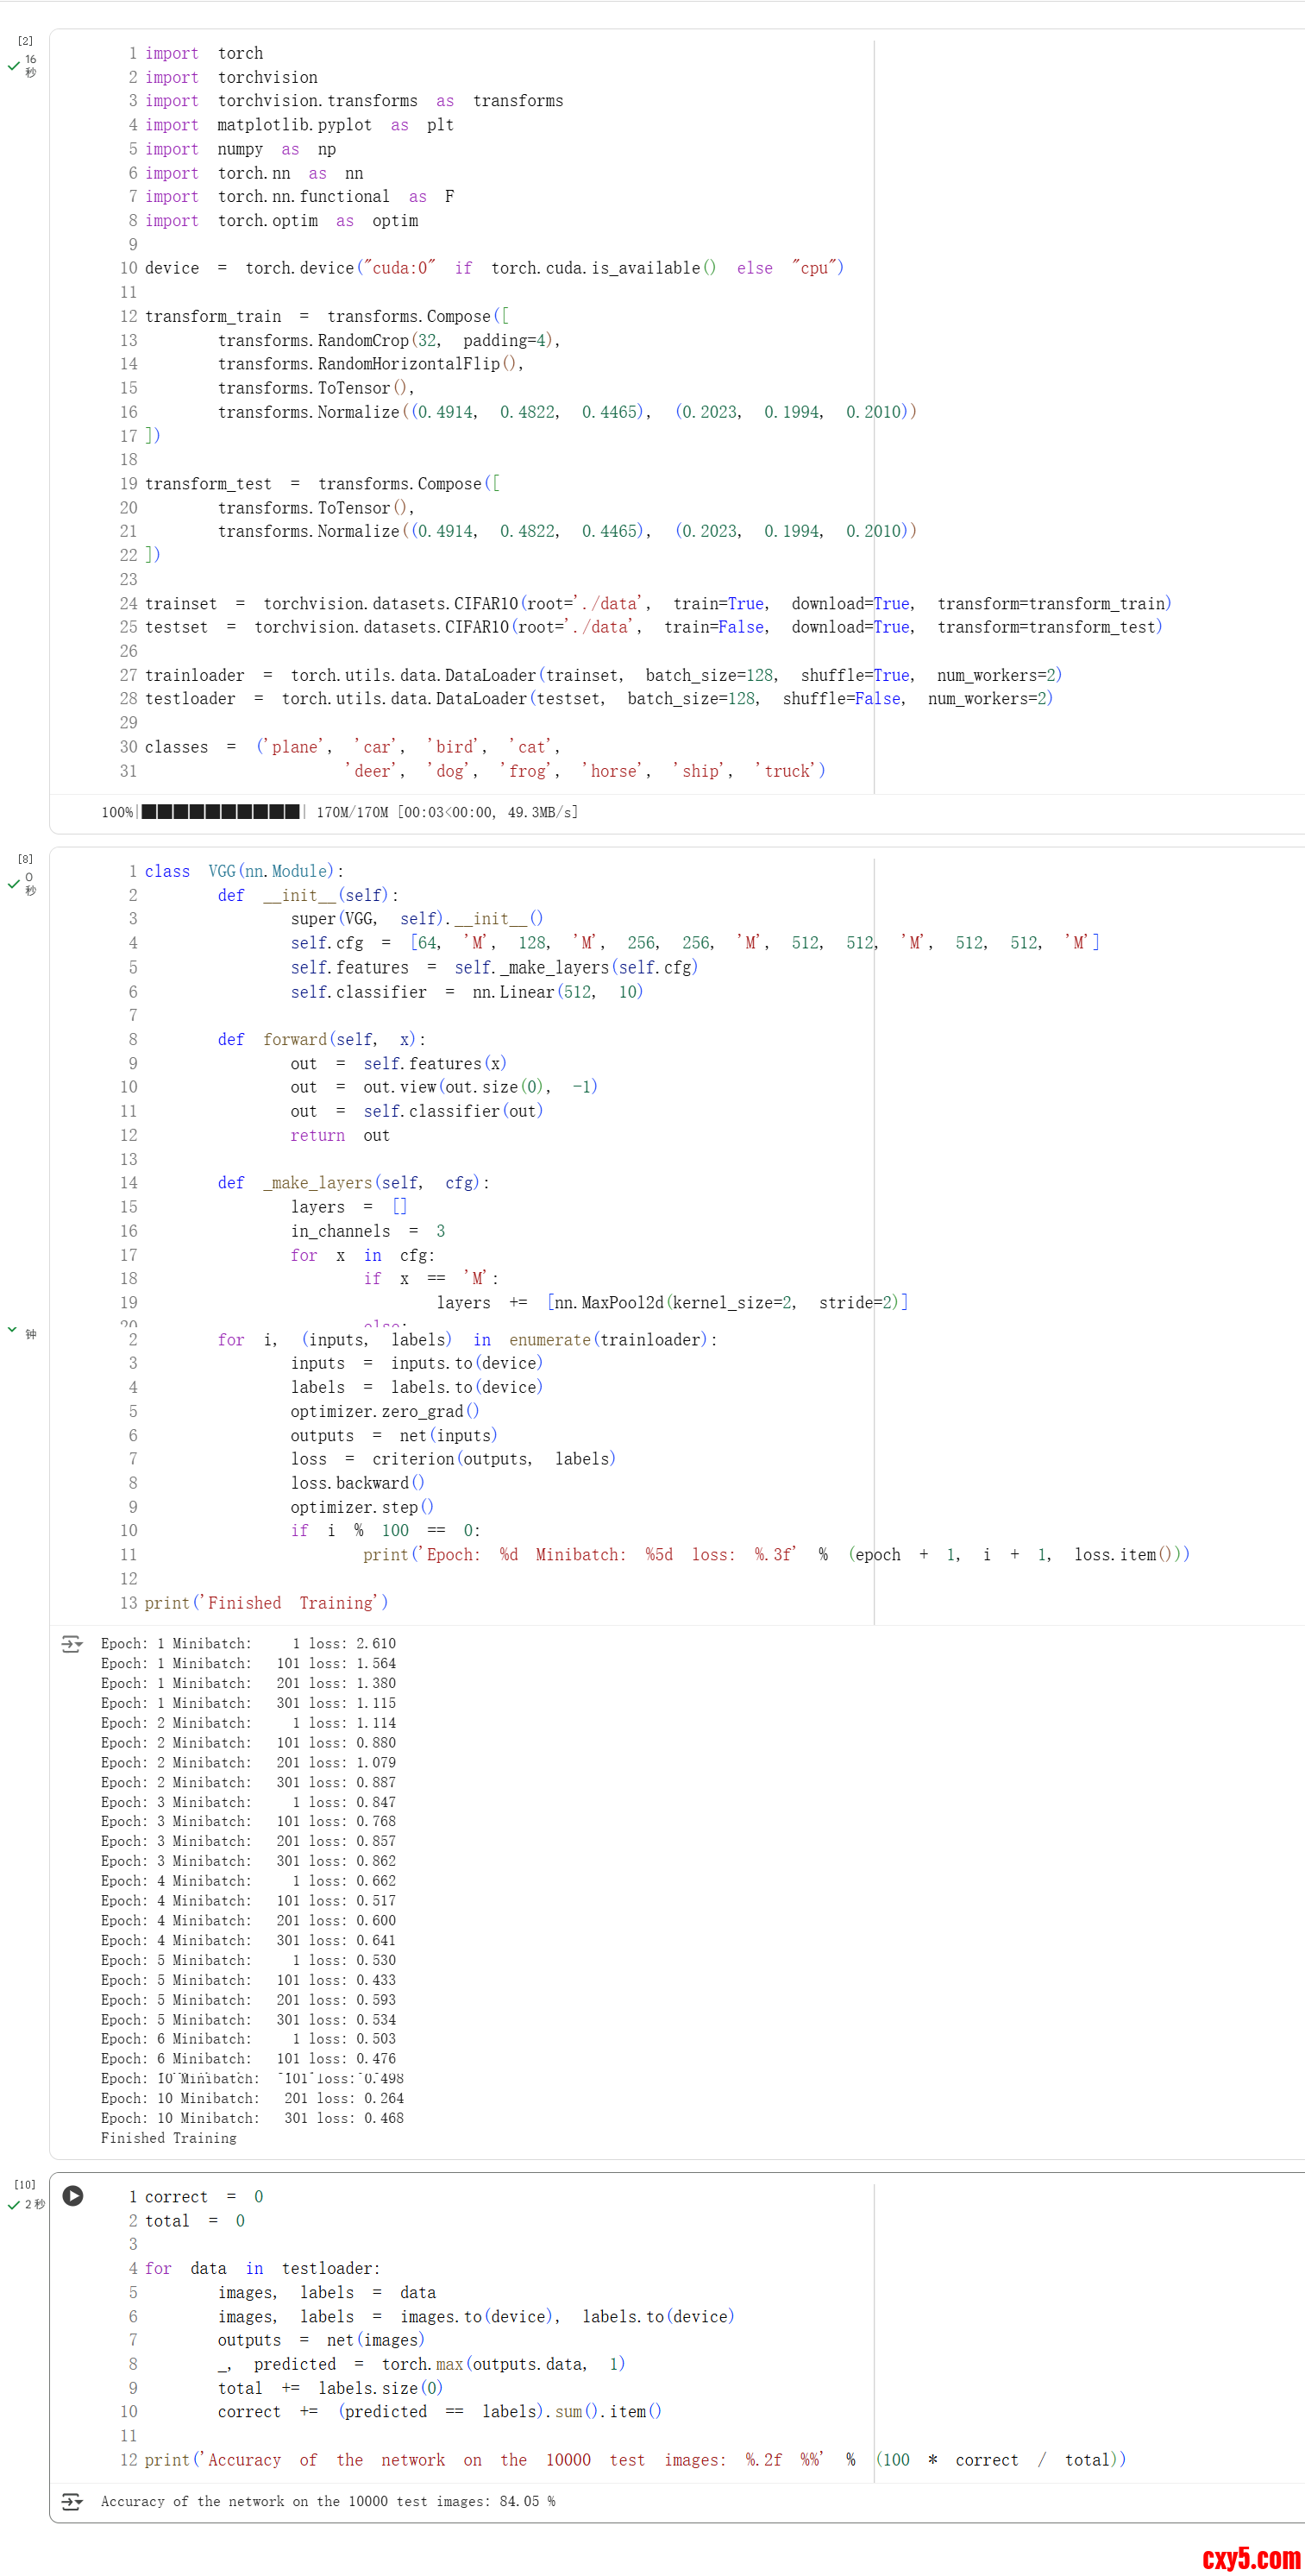
Task: Click the 'transform_test = transforms.Compose' line
Action: pos(323,484)
